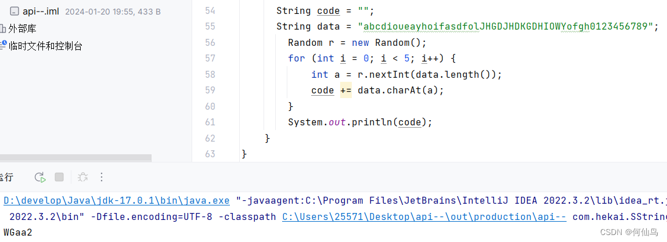The image size is (667, 242).
Task: Click the highlighted += operator on line 59
Action: point(346,90)
